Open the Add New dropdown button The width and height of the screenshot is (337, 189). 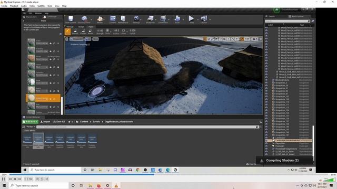[30, 122]
